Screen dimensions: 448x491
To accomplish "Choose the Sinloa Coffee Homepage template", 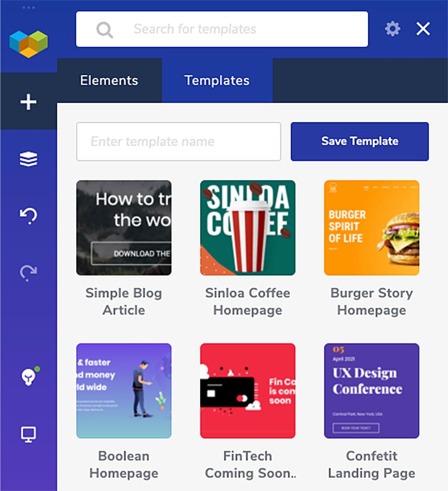I will click(x=248, y=228).
